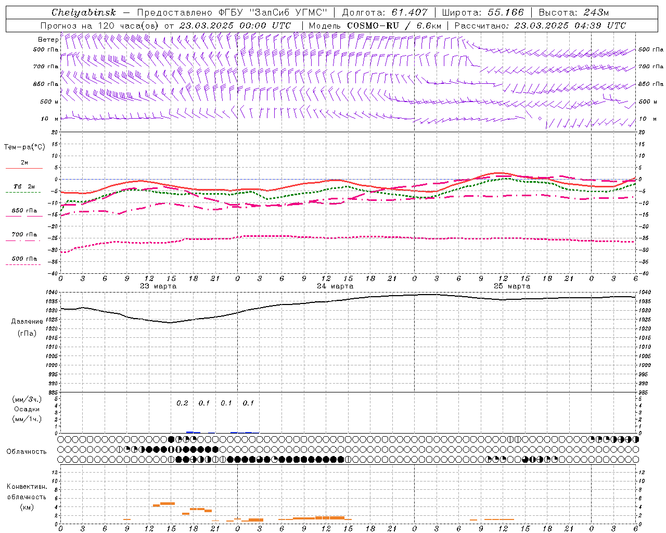666x533 pixels.
Task: Click the "Chelyabinsk" station title
Action: pyautogui.click(x=84, y=12)
